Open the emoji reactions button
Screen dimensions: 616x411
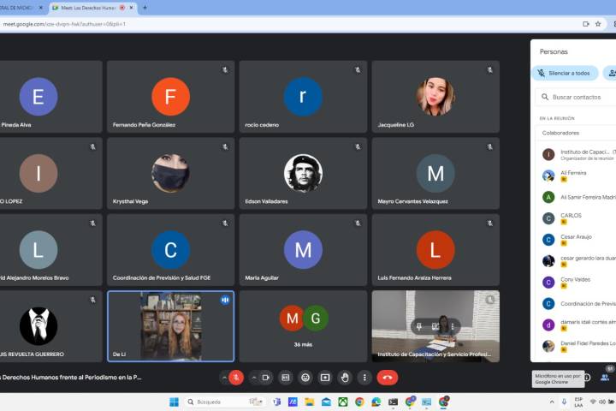[x=305, y=377]
